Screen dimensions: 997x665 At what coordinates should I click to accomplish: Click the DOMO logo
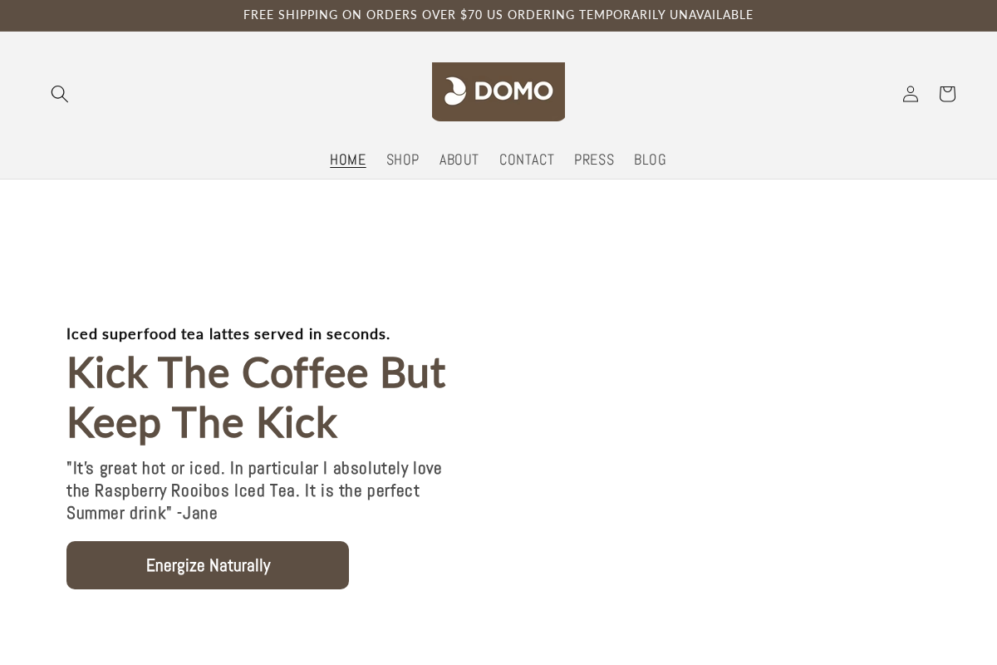(x=498, y=91)
